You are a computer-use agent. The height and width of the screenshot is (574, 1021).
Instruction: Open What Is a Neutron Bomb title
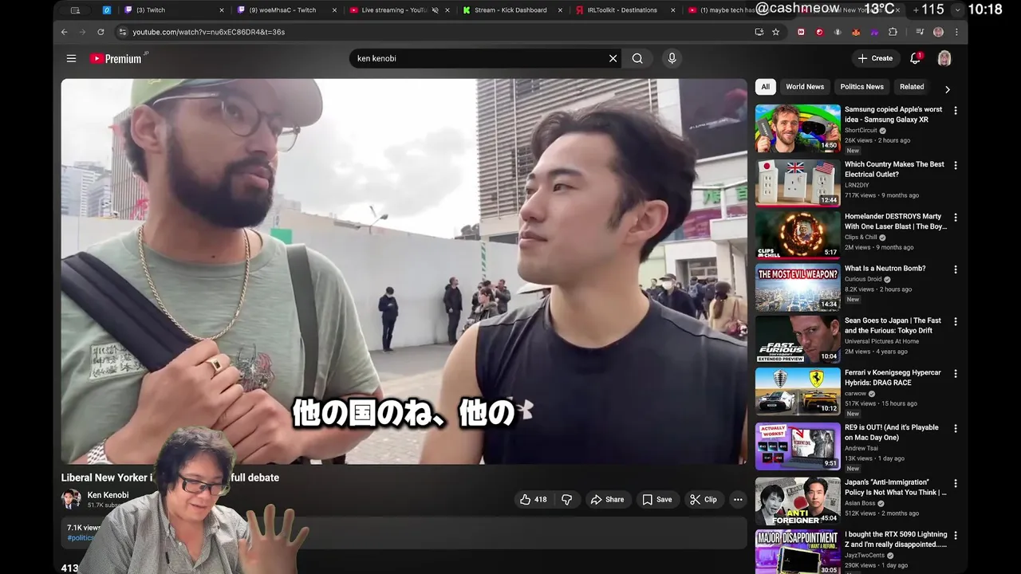[885, 269]
